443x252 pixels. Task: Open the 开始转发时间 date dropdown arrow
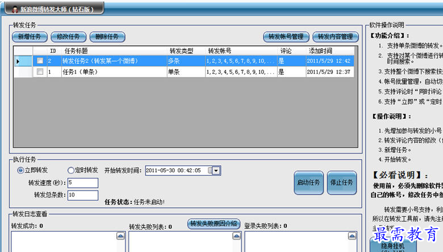coord(216,170)
